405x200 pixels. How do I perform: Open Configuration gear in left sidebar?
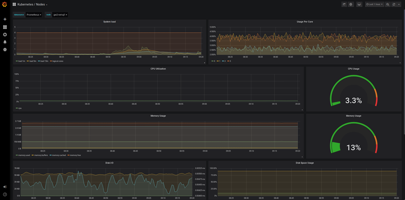point(5,50)
